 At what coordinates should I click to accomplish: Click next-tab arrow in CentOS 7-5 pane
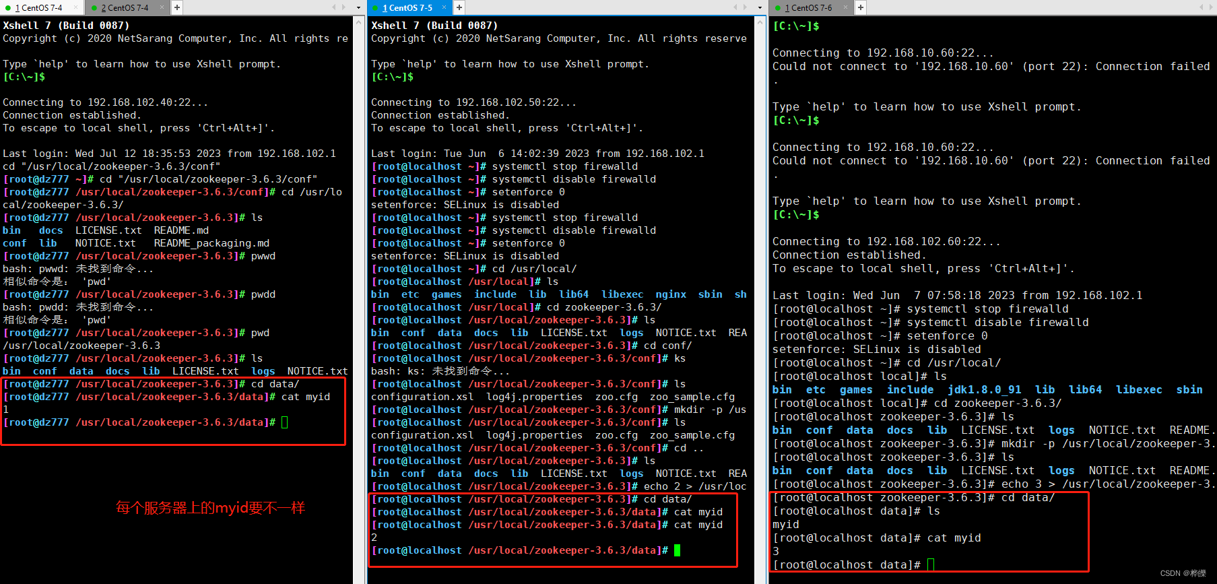pyautogui.click(x=745, y=7)
